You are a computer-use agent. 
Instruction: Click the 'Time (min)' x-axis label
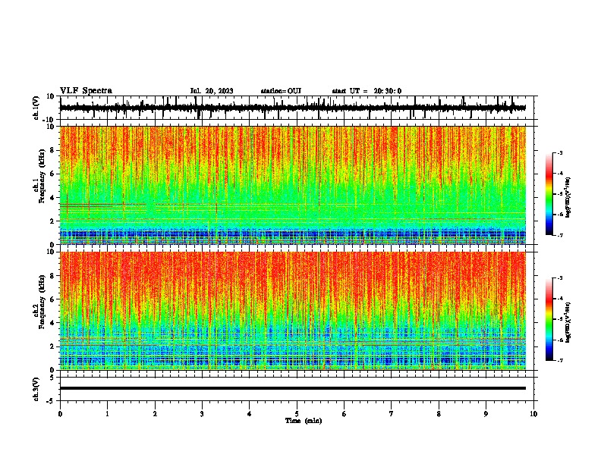[304, 421]
